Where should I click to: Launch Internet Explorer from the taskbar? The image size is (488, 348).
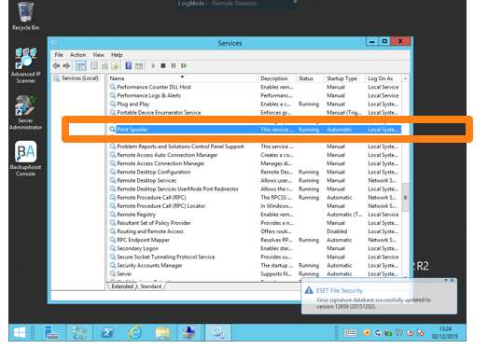click(135, 332)
